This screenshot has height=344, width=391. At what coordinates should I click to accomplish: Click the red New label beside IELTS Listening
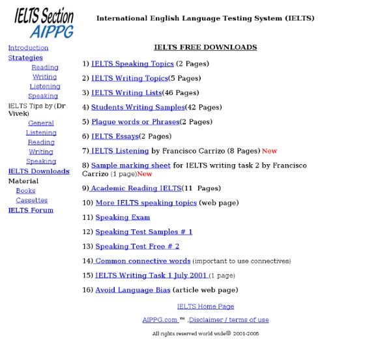(270, 151)
